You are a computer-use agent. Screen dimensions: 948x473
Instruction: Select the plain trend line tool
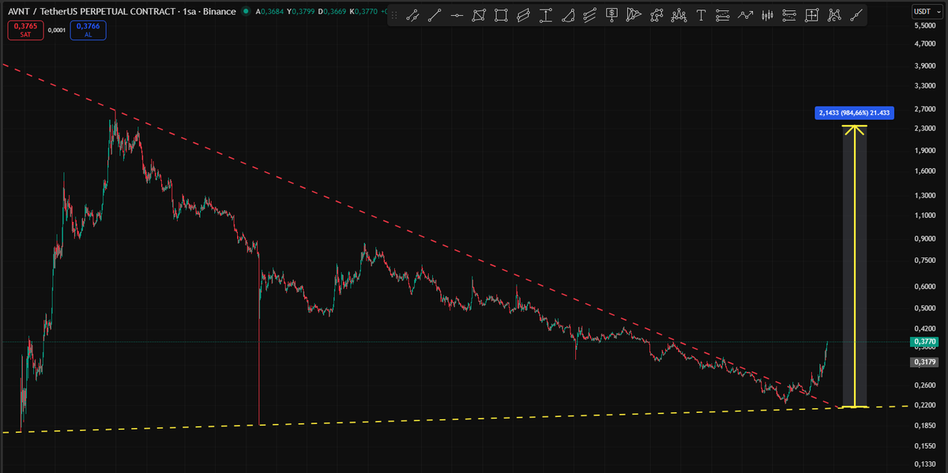point(434,15)
